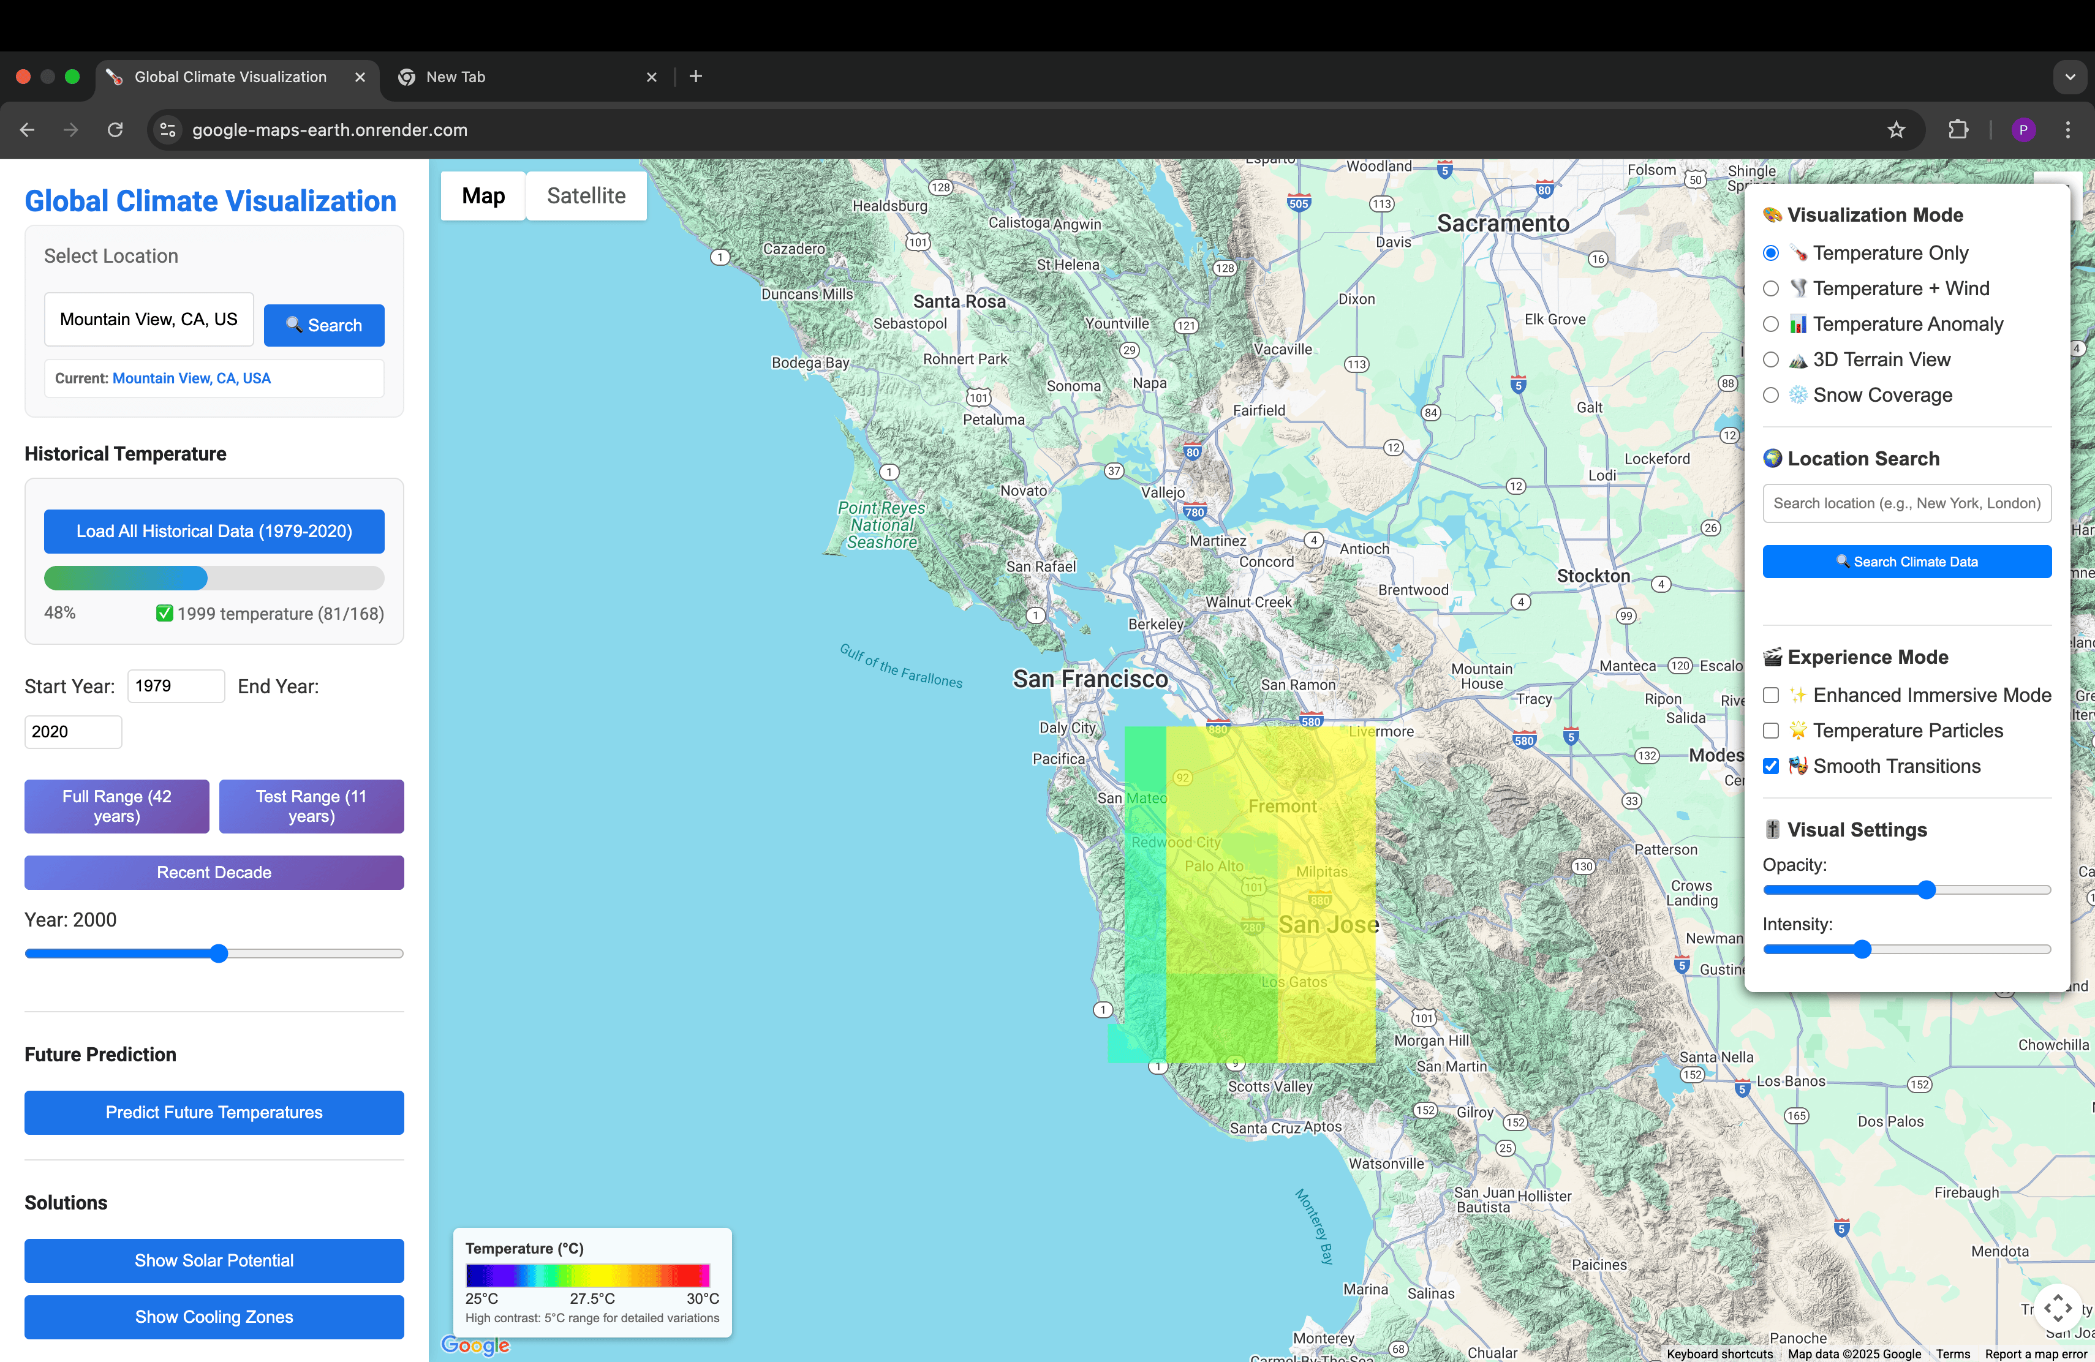Click the Start Year input field

(x=175, y=687)
